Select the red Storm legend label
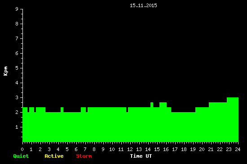The height and width of the screenshot is (164, 247). tap(84, 156)
